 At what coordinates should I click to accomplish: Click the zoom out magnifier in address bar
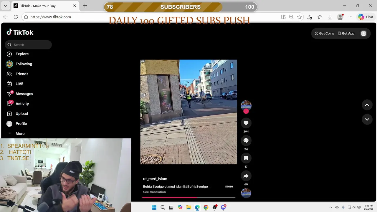(291, 17)
